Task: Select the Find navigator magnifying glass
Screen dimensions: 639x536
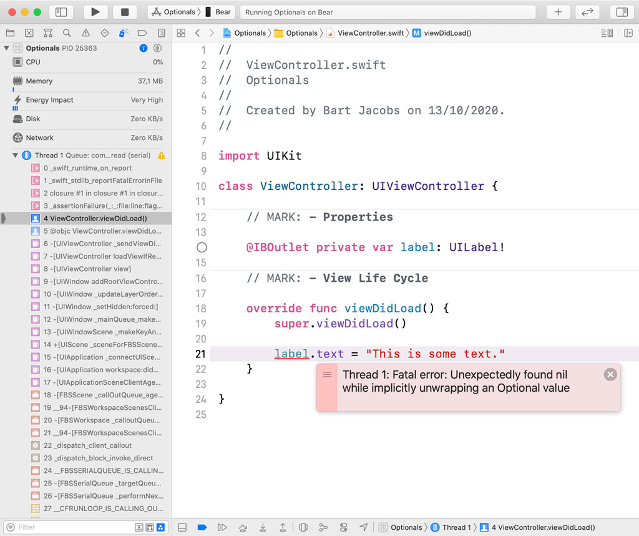Action: tap(67, 32)
